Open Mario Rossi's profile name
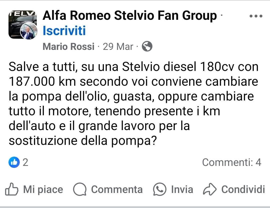Image resolution: width=270 pixels, height=208 pixels. coord(69,47)
